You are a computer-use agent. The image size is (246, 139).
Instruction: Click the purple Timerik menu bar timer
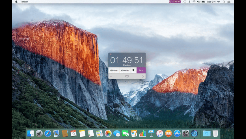tap(175, 2)
